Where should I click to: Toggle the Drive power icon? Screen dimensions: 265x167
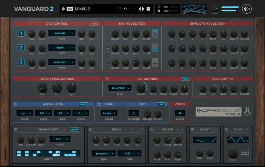(227, 130)
